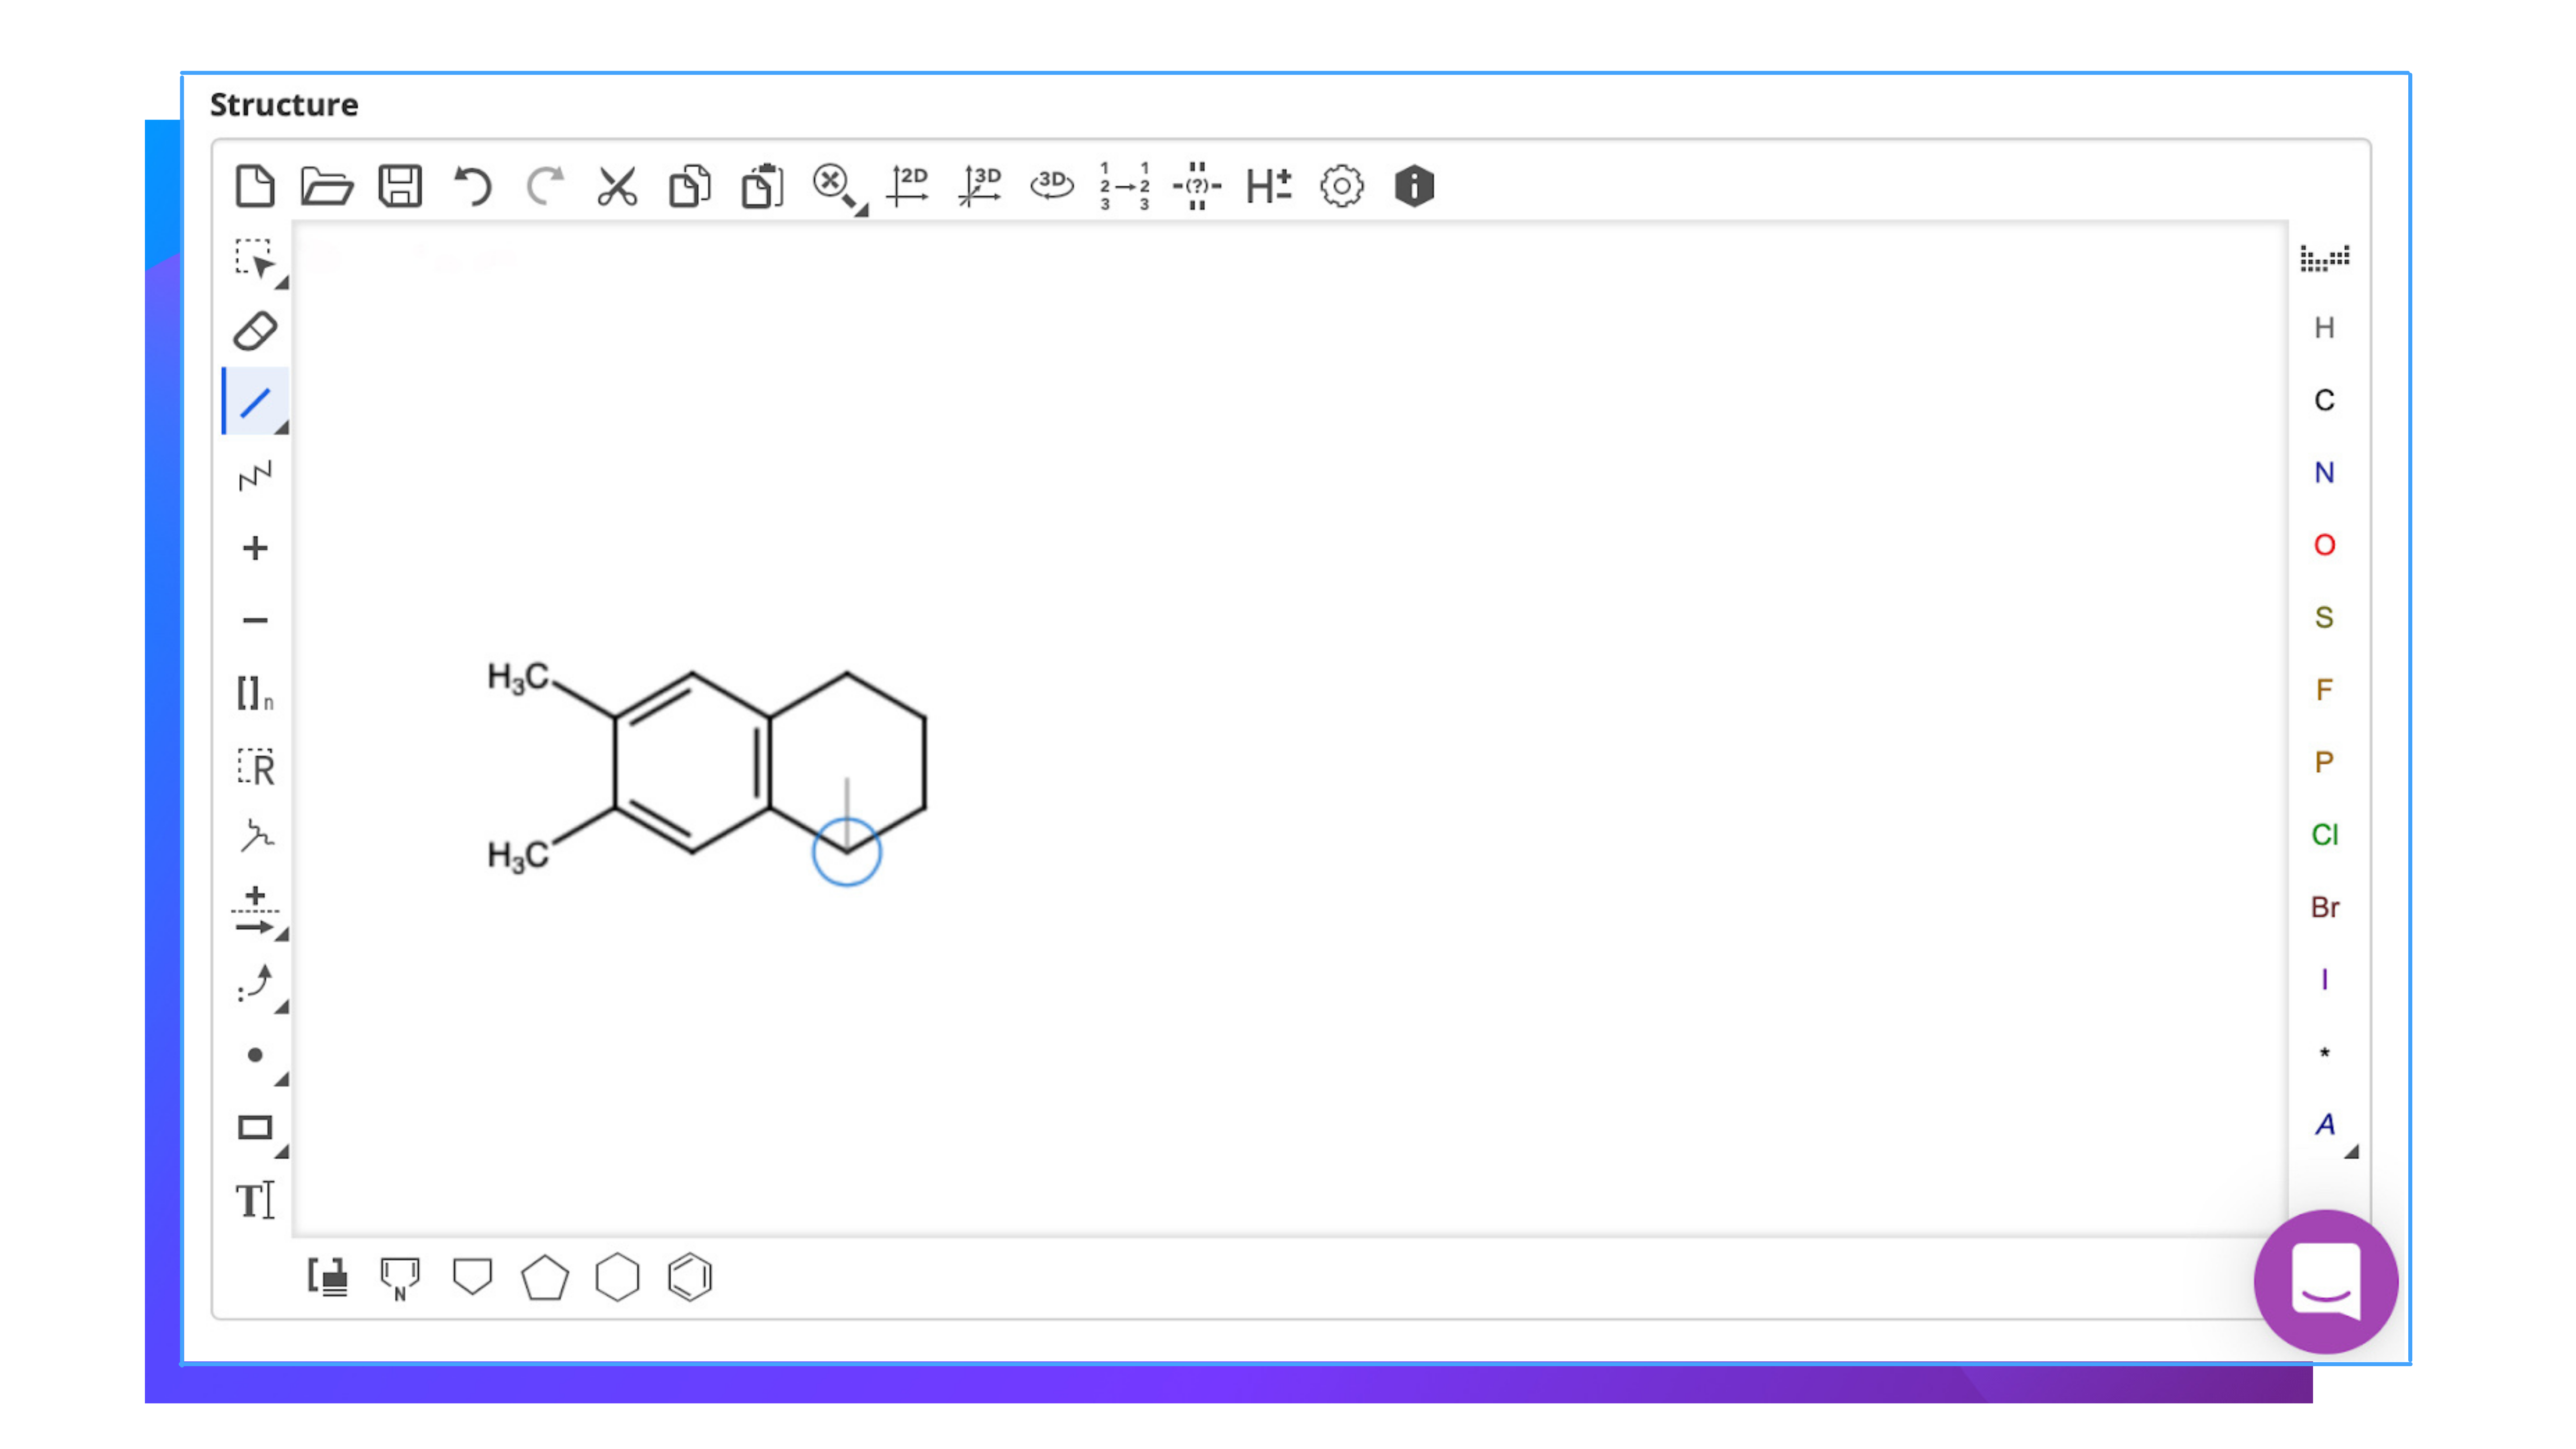The width and height of the screenshot is (2576, 1449).
Task: Pick Iodine I atom
Action: (2324, 980)
